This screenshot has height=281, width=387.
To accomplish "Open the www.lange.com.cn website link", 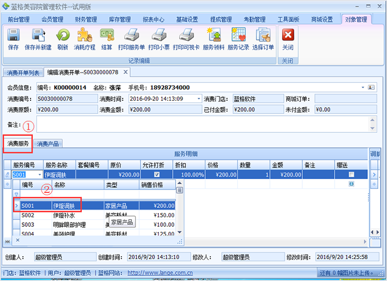I will pos(160,273).
